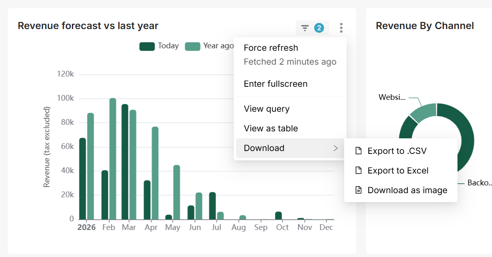492x257 pixels.
Task: Click the Export to Excel file icon
Action: click(x=359, y=171)
